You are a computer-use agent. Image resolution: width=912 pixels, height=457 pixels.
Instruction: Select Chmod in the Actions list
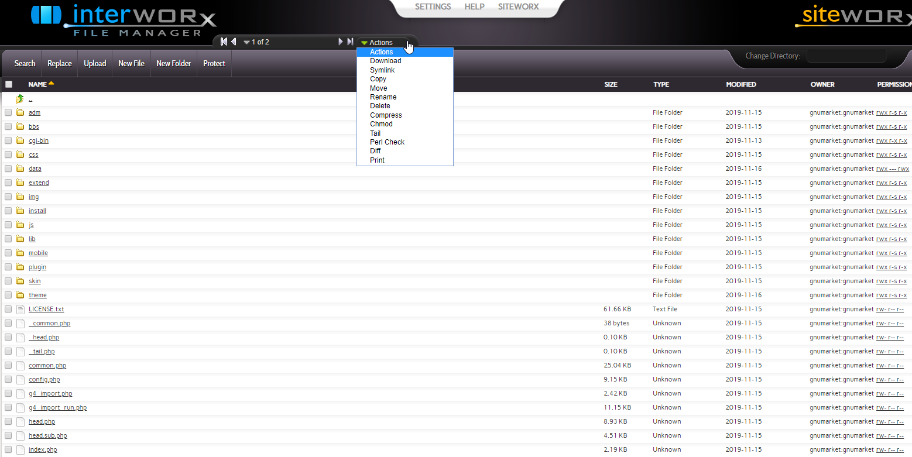click(x=381, y=124)
